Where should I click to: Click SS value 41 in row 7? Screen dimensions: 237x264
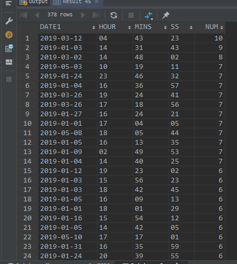tap(182, 95)
